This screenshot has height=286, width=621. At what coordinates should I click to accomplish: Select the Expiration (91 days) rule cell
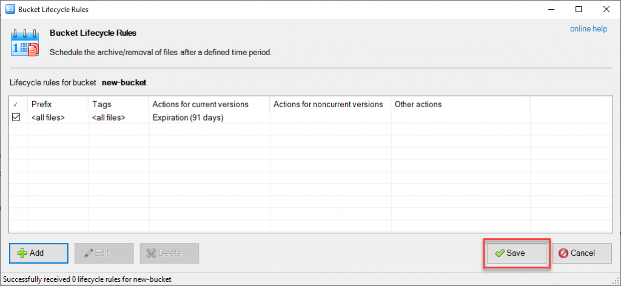pyautogui.click(x=187, y=118)
